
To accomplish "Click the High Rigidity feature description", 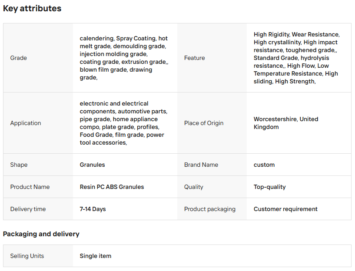I will (x=297, y=58).
